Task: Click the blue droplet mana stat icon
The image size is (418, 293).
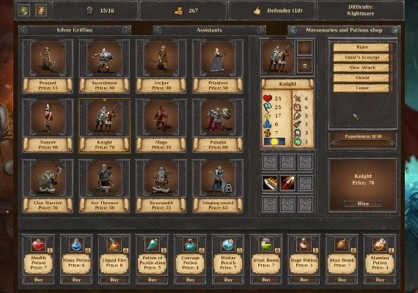Action: click(x=268, y=124)
